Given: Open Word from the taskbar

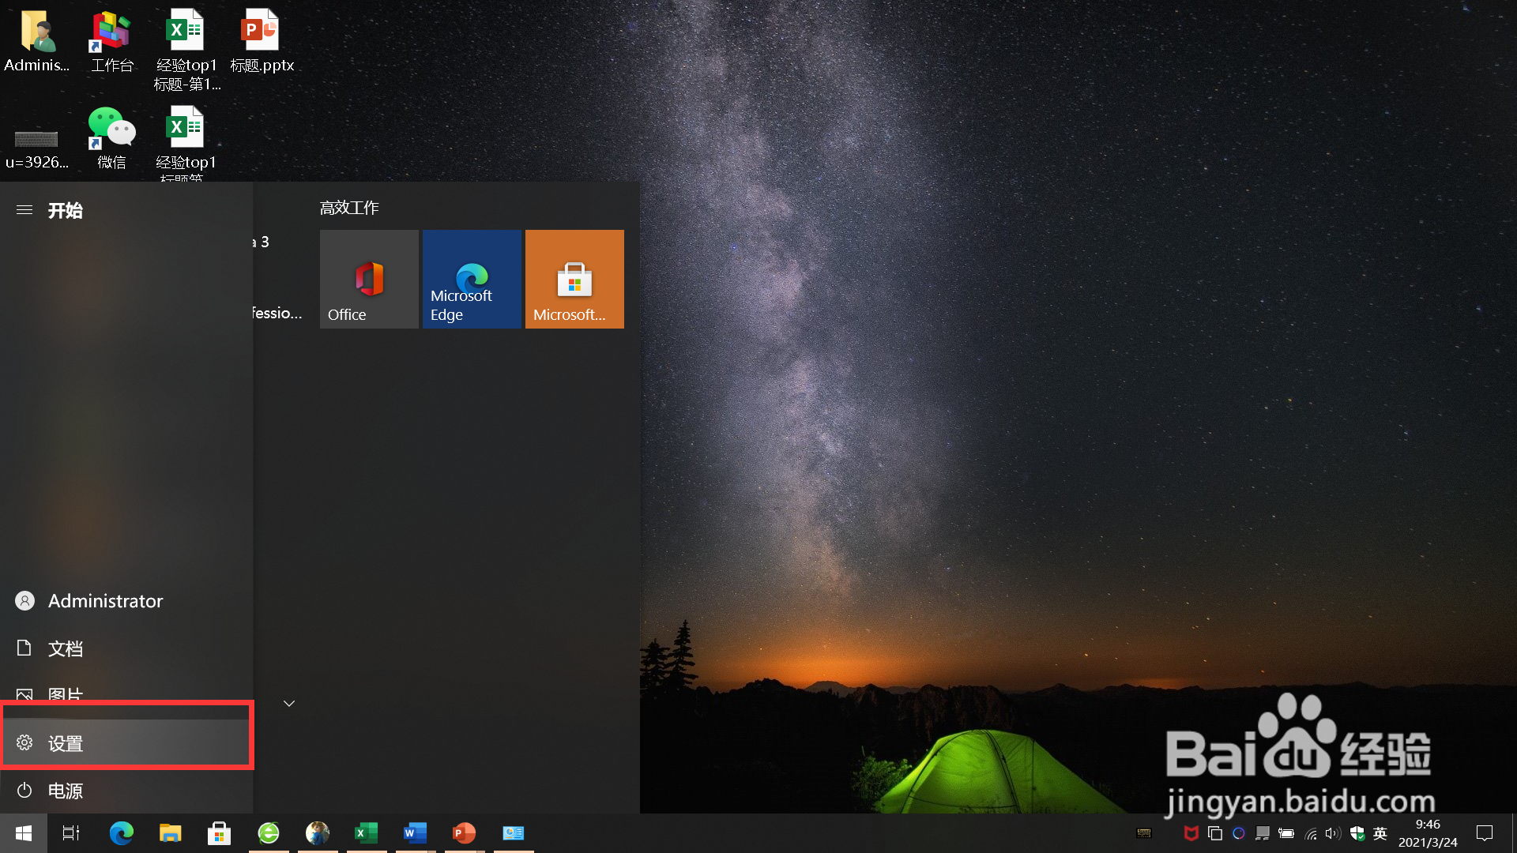Looking at the screenshot, I should point(415,832).
